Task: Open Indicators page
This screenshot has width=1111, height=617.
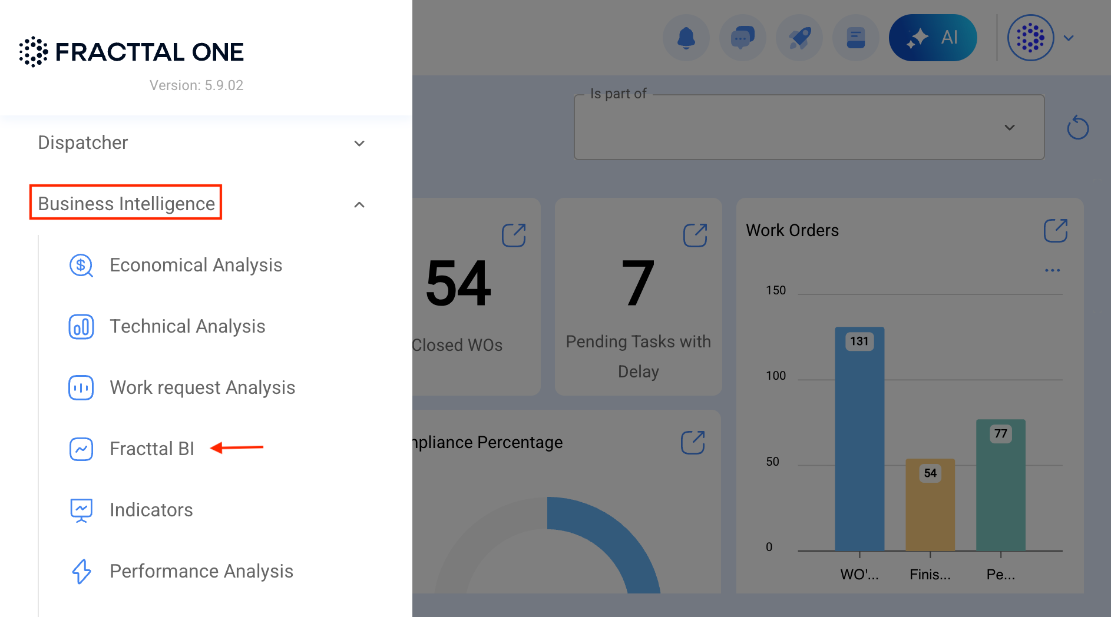Action: coord(151,510)
